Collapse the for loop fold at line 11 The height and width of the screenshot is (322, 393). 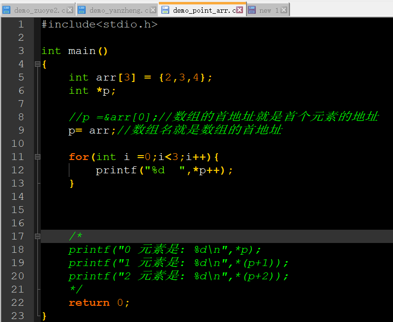click(x=37, y=157)
